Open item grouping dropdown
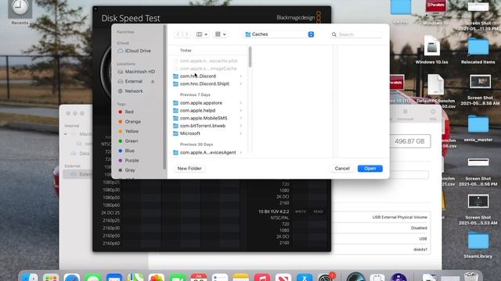This screenshot has width=501, height=281. coord(221,34)
